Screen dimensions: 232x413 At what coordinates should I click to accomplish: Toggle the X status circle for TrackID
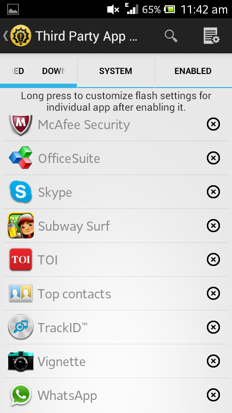tap(213, 327)
